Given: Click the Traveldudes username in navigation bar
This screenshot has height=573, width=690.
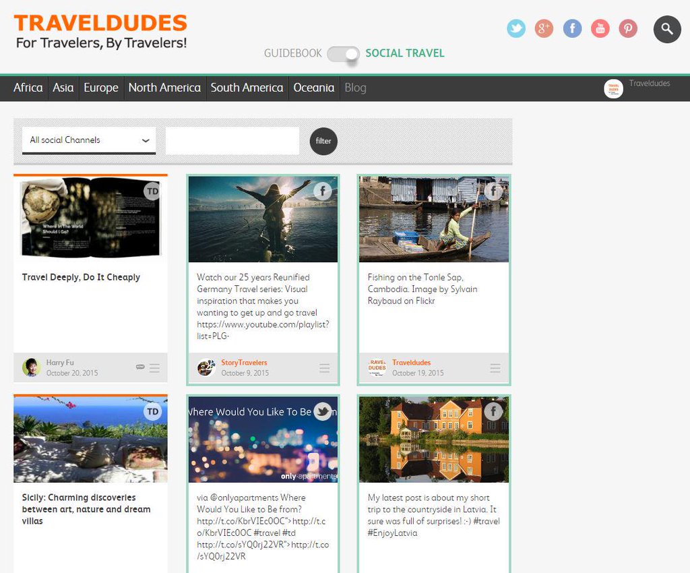Looking at the screenshot, I should [x=650, y=83].
